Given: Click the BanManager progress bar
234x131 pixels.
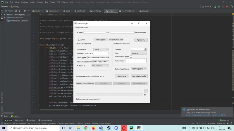Looking at the screenshot, I should 109,95.
